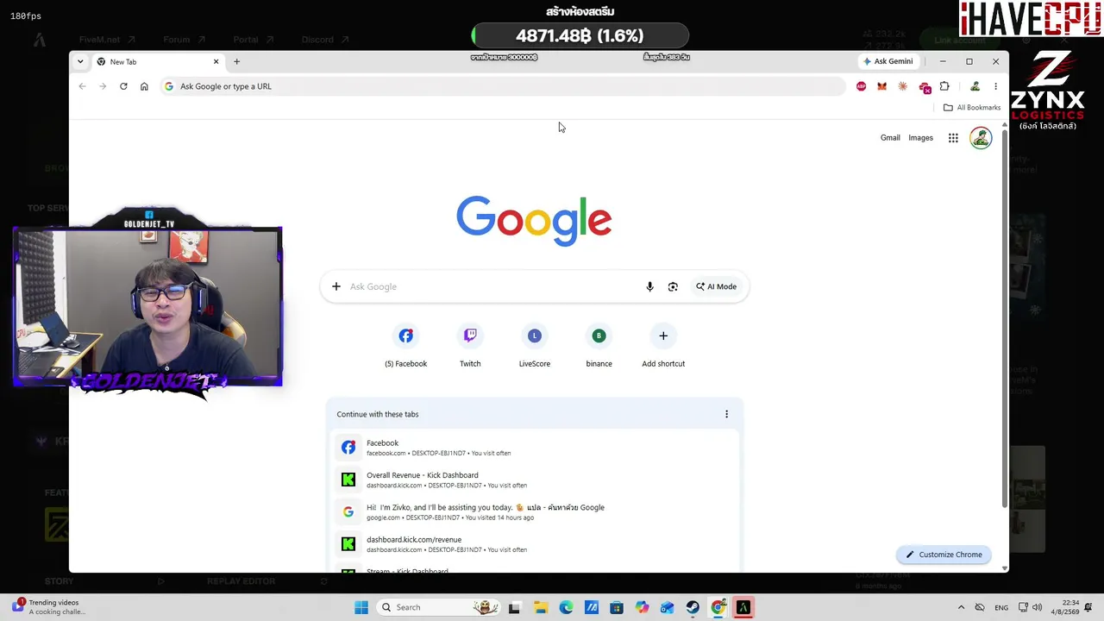Open Steam from the taskbar
The width and height of the screenshot is (1104, 621).
[693, 607]
